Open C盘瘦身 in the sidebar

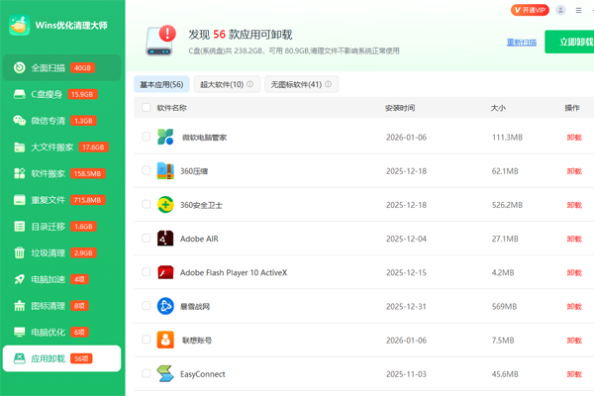61,94
